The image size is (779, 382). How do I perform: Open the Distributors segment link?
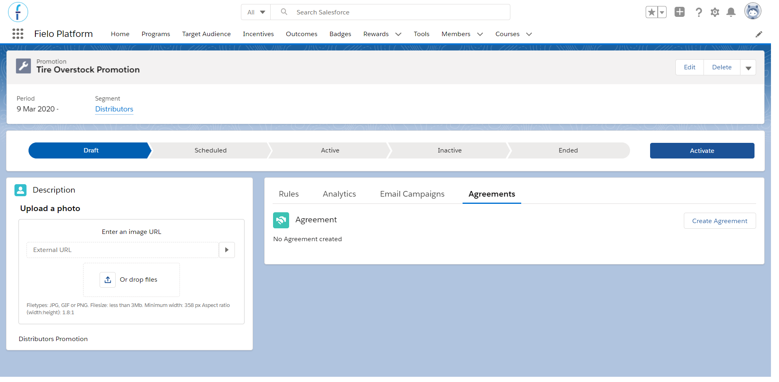[114, 109]
